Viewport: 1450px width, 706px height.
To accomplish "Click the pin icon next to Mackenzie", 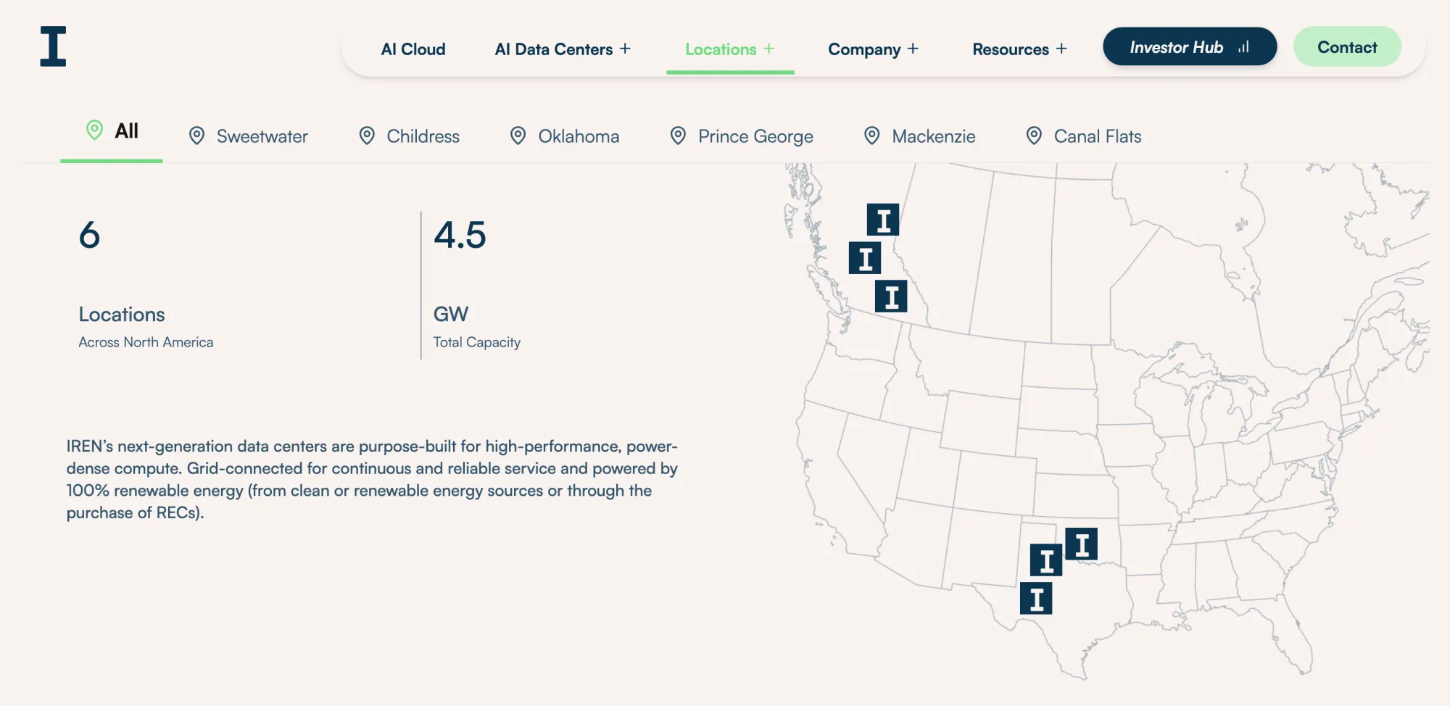I will coord(872,136).
